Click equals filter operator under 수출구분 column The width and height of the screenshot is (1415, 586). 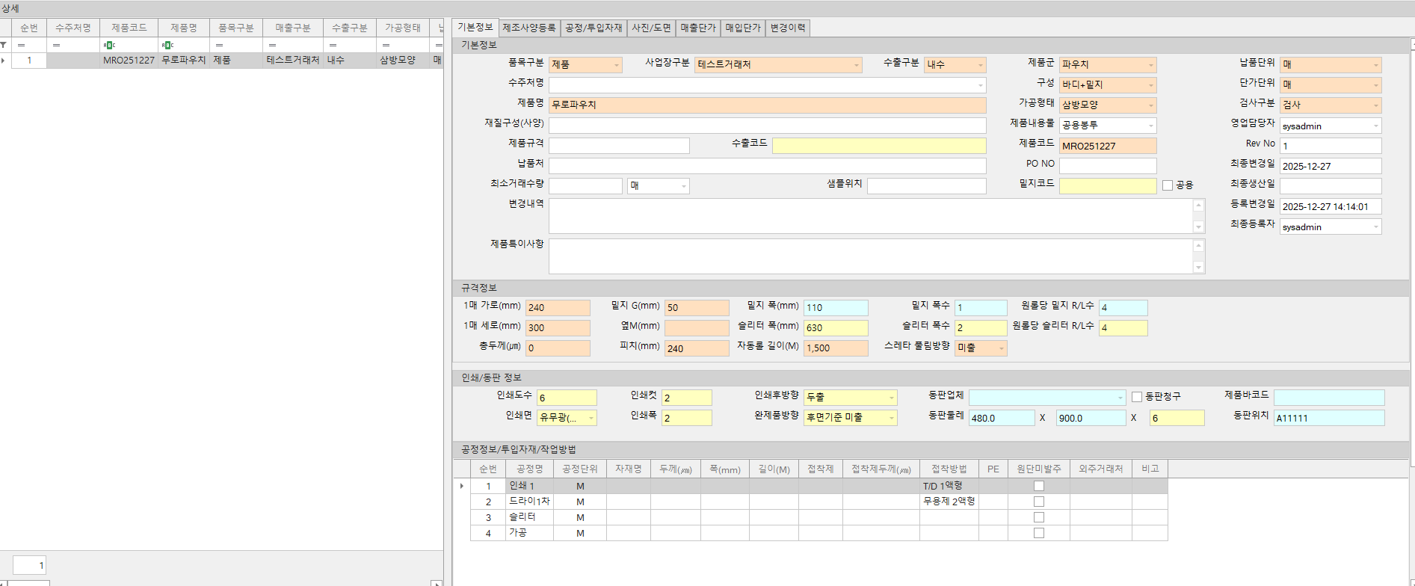coord(333,45)
